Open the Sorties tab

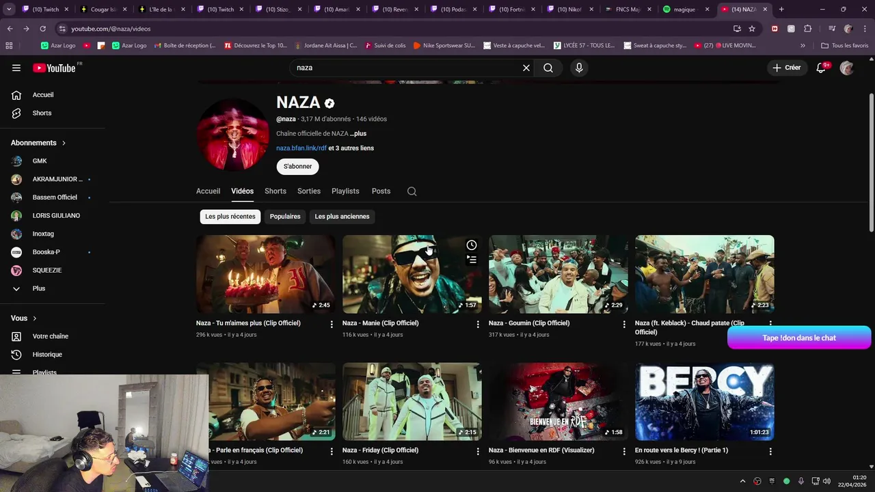pos(309,191)
